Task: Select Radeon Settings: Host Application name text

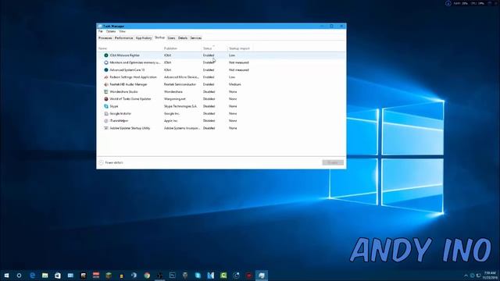Action: [134, 77]
